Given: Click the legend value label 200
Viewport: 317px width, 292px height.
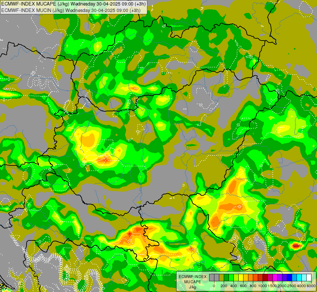Looking at the screenshot, I should (x=224, y=286).
